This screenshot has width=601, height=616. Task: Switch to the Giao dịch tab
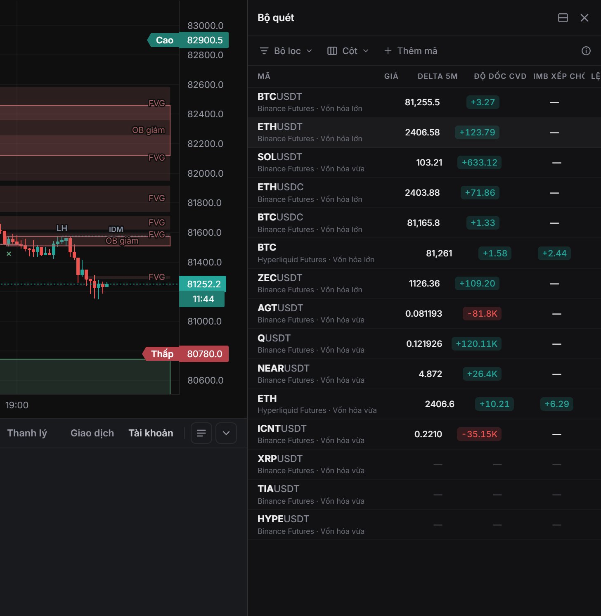(92, 433)
